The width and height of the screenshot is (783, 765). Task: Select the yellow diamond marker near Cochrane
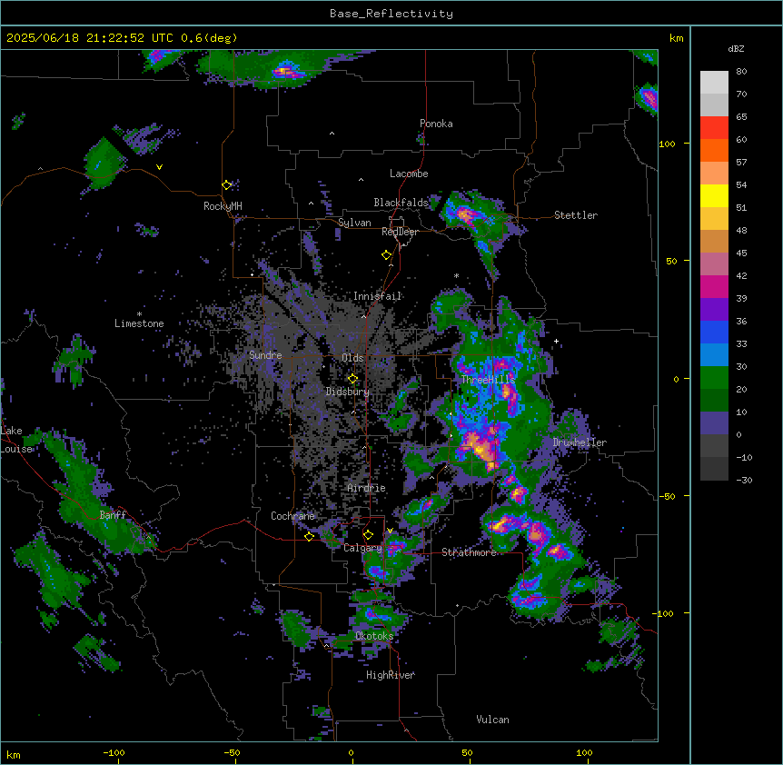click(309, 536)
